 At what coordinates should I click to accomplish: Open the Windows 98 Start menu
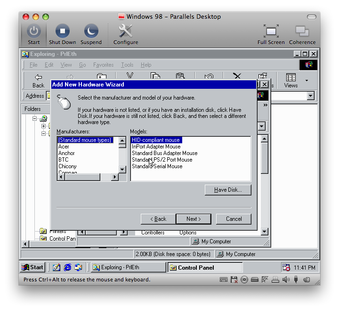click(x=32, y=267)
